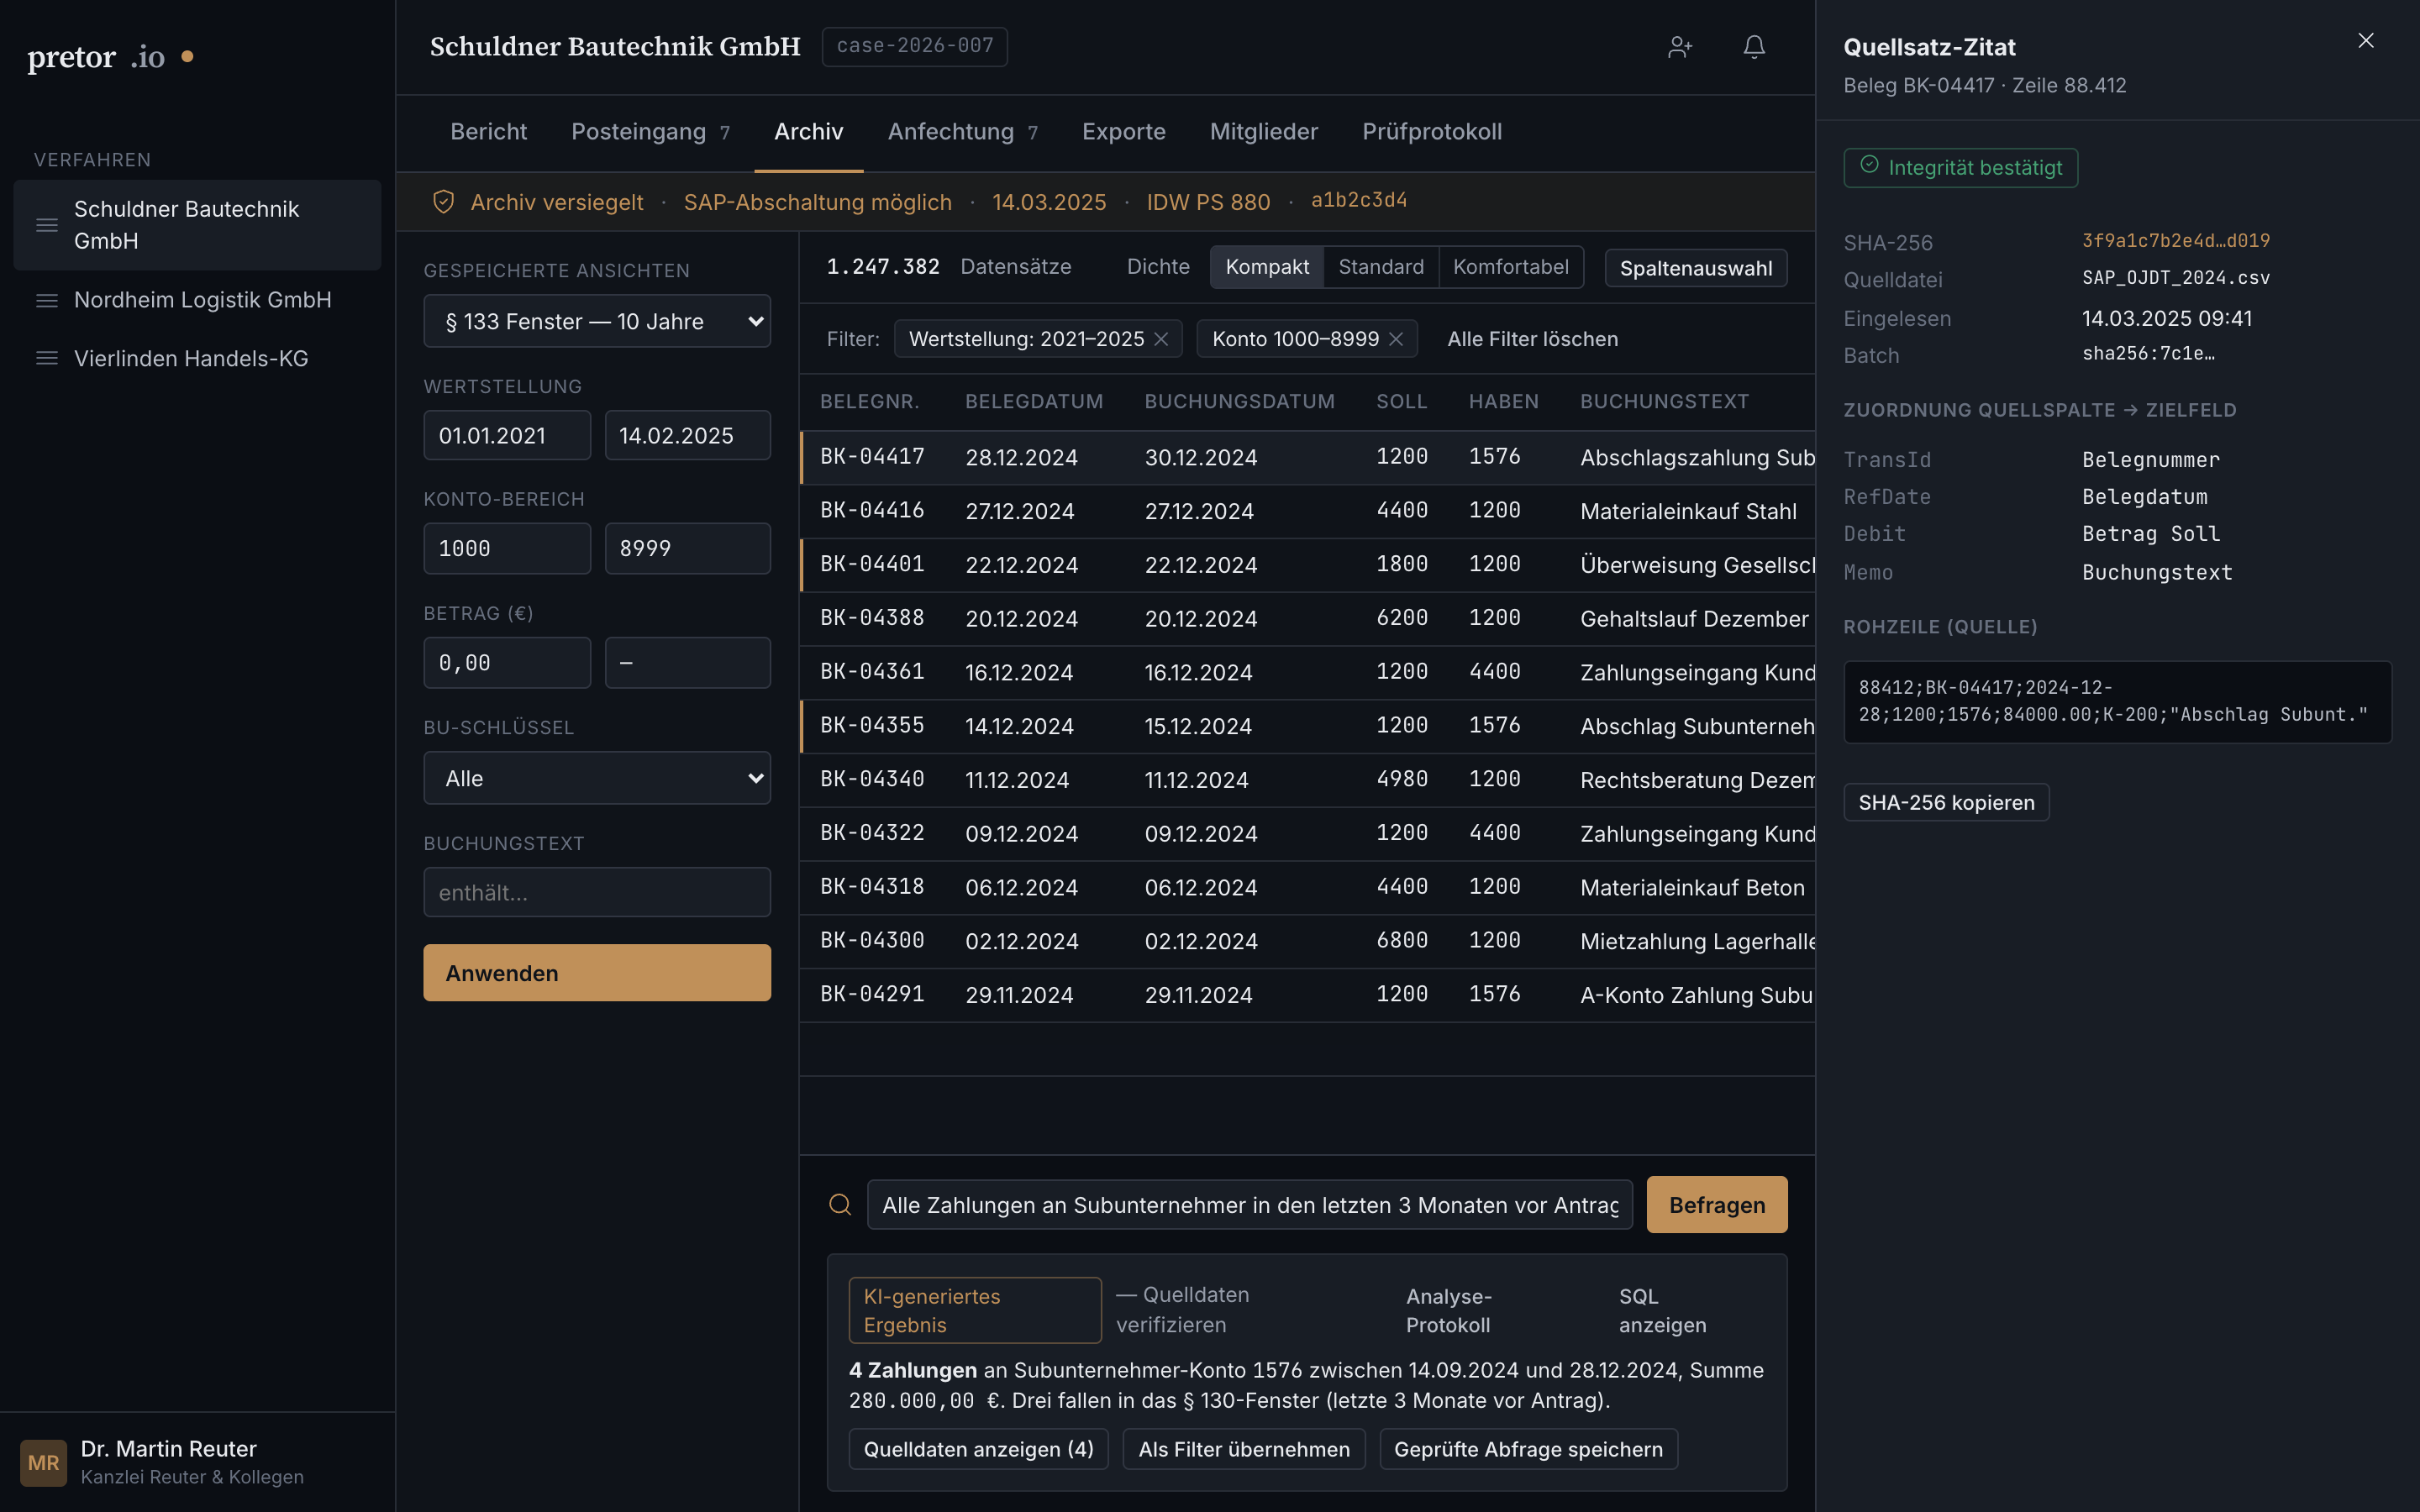Click the shield icon beside Archiv versiegelt
Screen dimensions: 2420x1512
[443, 202]
